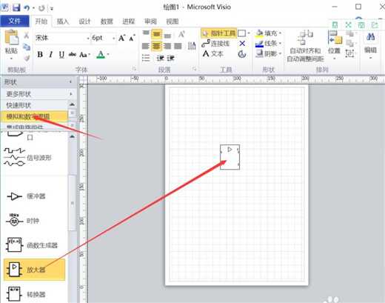Open the 6pt font size dropdown

[114, 38]
